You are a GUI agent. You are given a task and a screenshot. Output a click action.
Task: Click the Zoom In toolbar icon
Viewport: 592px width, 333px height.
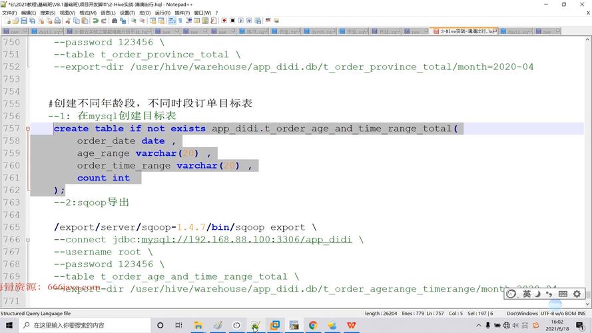(x=134, y=21)
